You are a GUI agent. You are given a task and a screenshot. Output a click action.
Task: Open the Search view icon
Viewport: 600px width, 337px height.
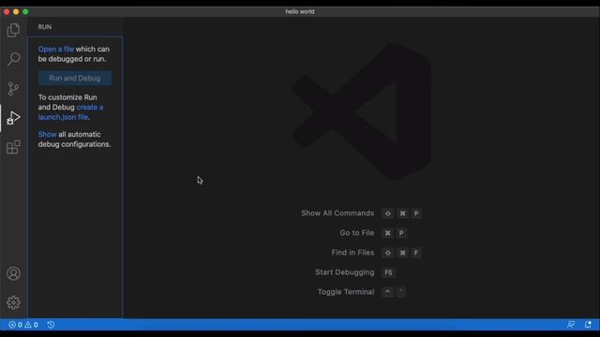[x=13, y=59]
